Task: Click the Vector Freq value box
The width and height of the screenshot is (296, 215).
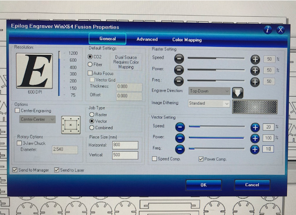Action: pyautogui.click(x=268, y=149)
